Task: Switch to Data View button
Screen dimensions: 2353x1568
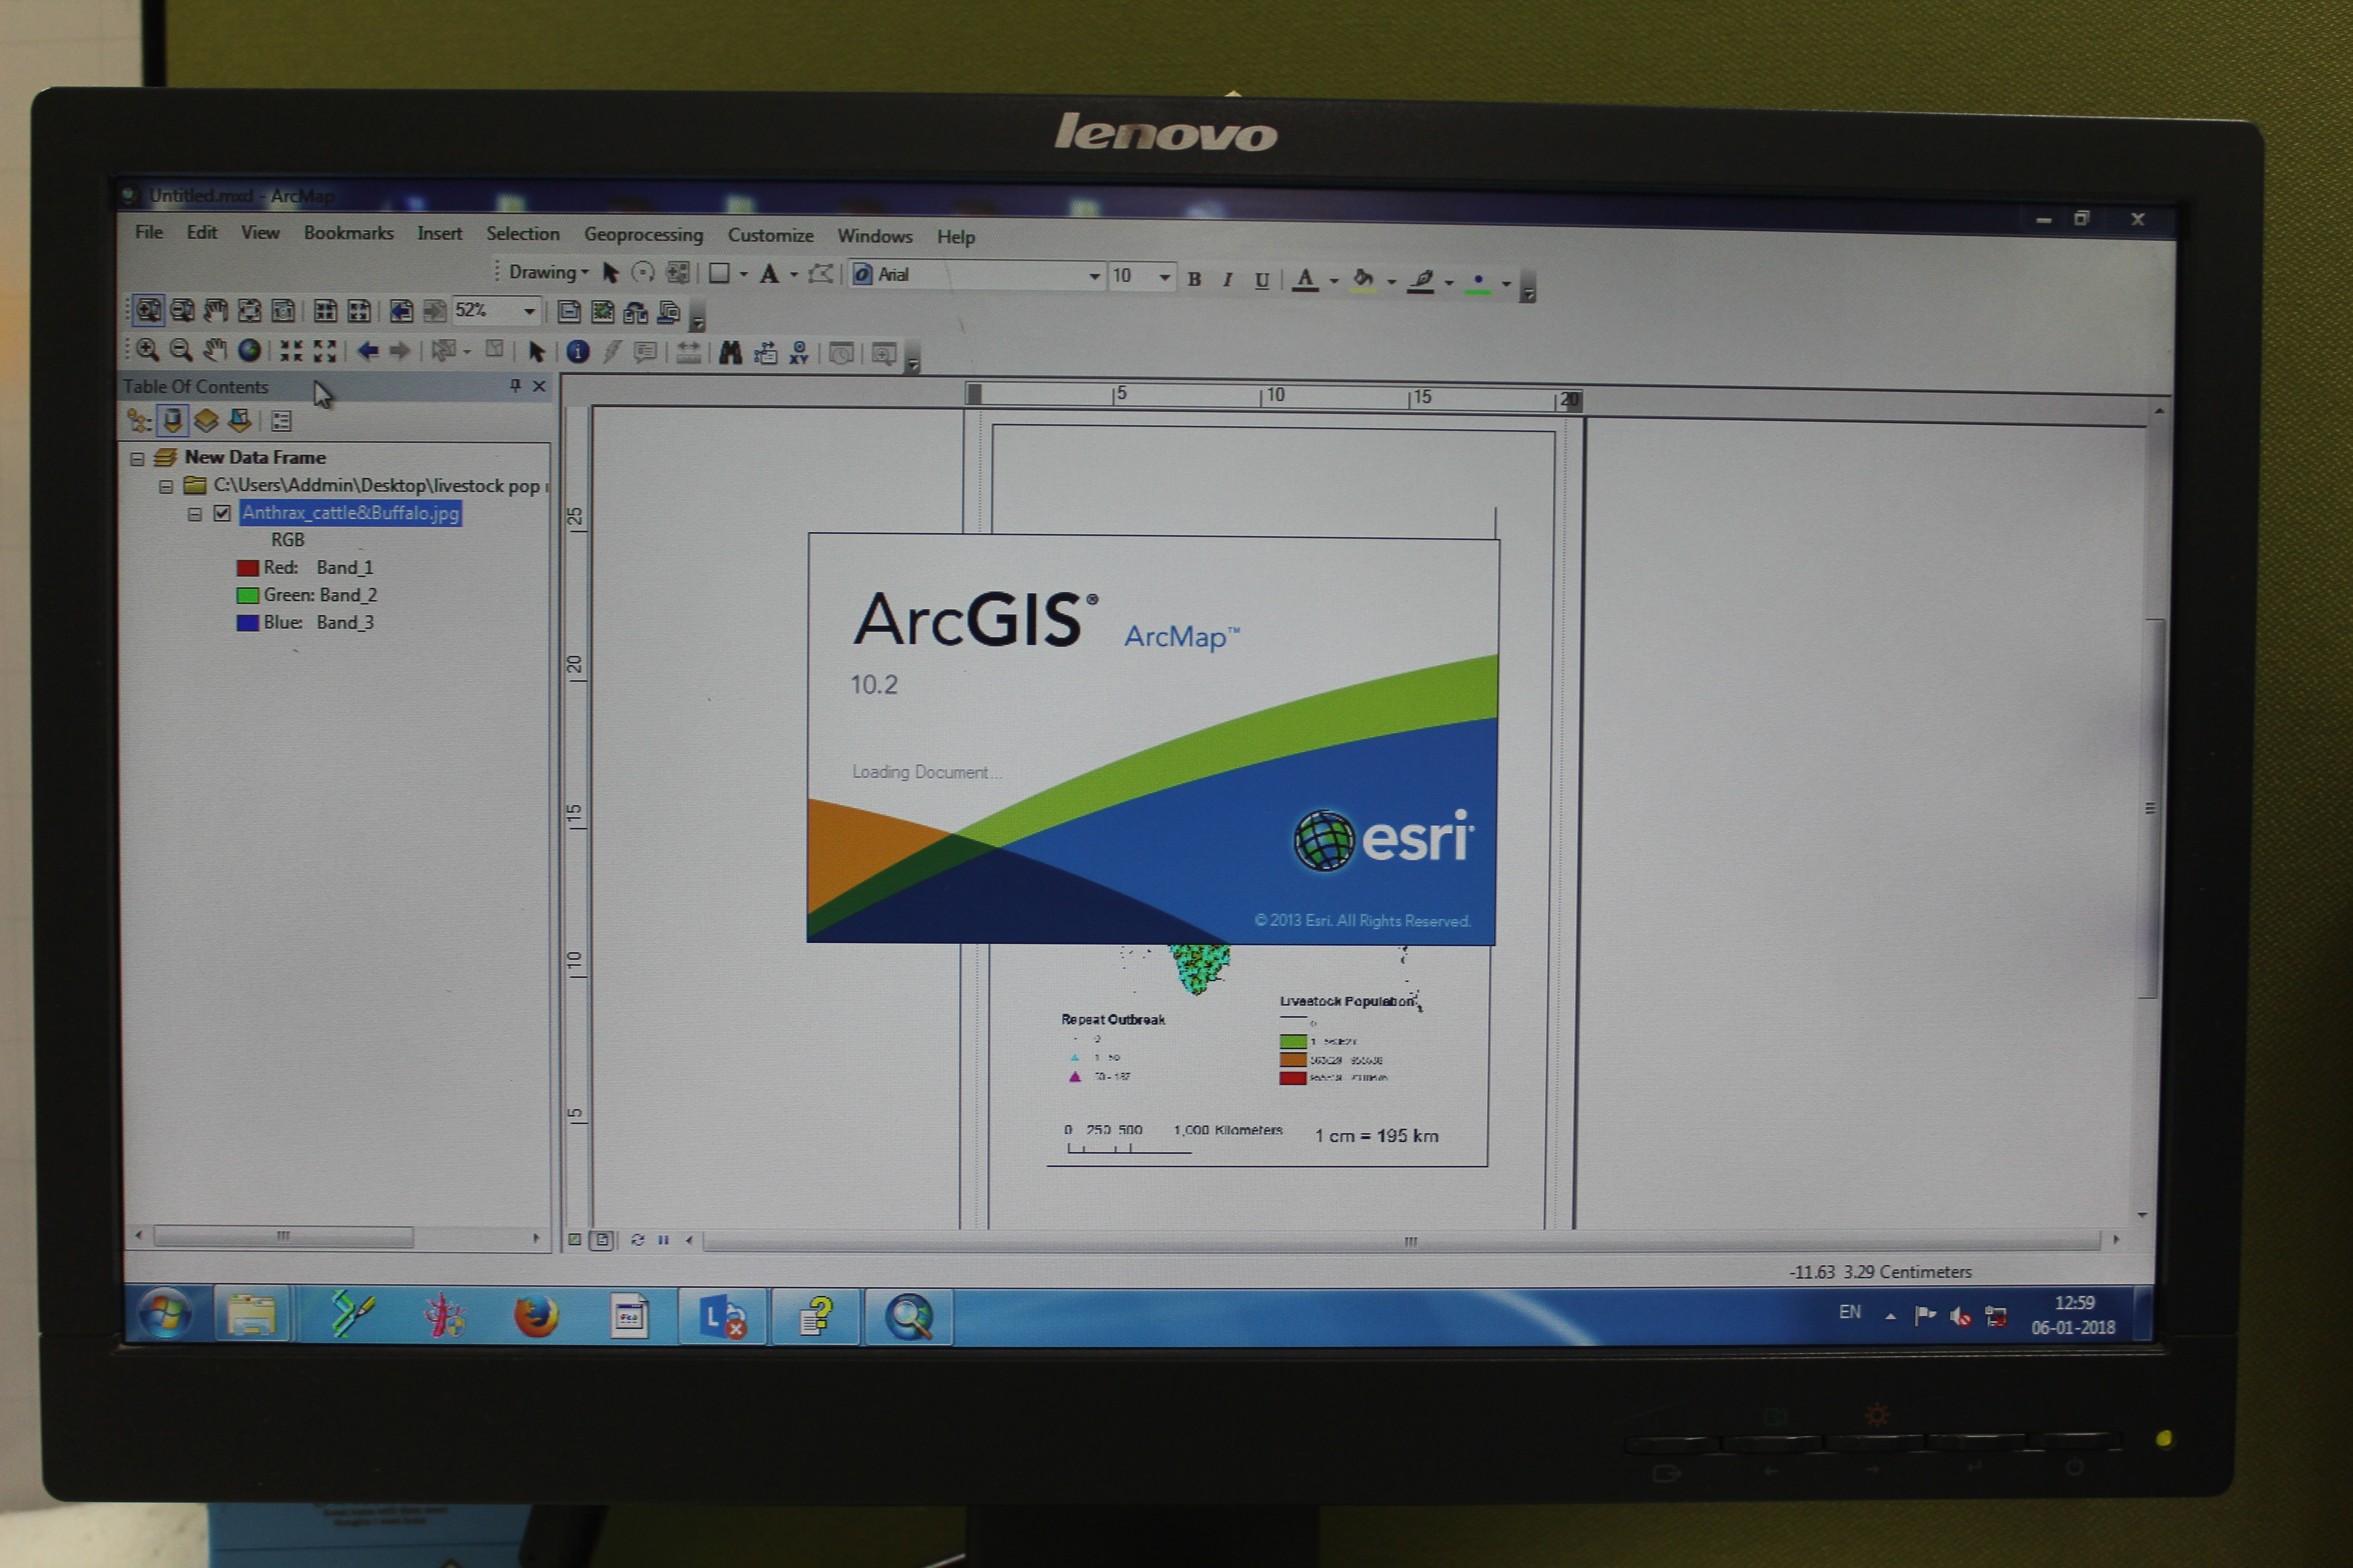Action: point(575,1239)
